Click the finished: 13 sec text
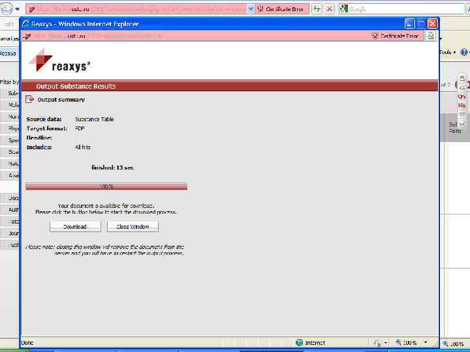 pos(113,168)
